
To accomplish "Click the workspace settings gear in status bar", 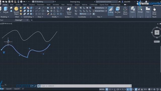I will tap(149, 89).
